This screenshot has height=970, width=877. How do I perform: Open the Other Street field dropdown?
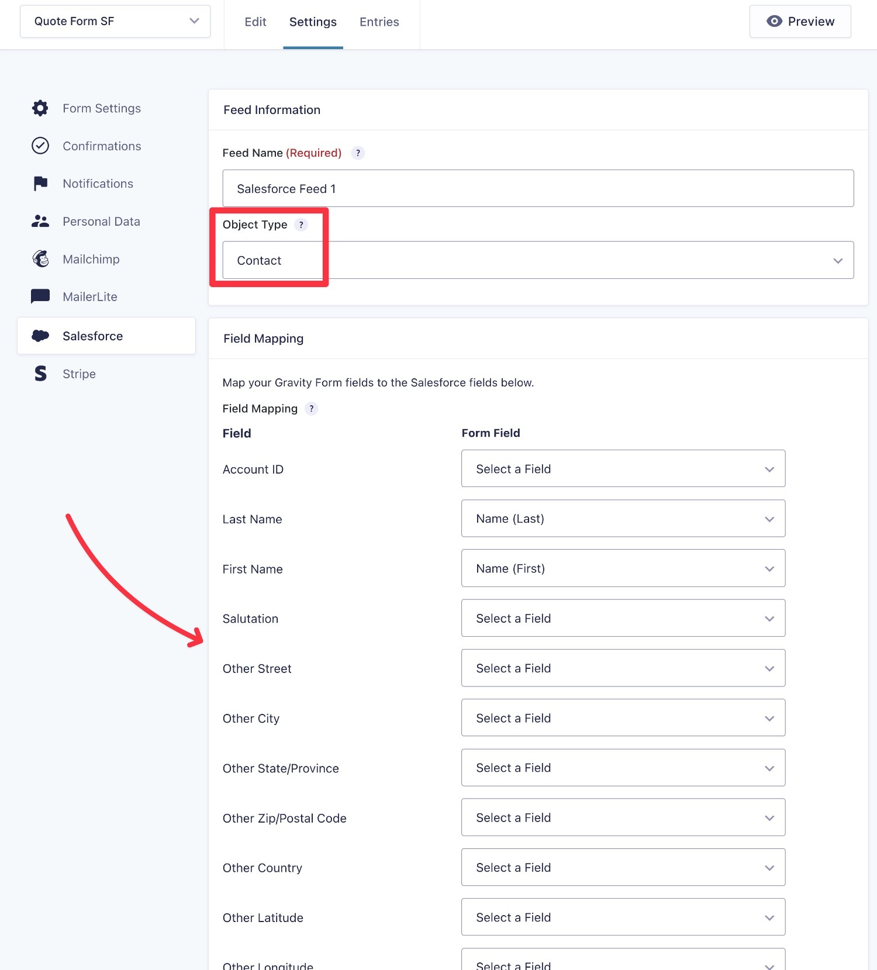point(623,668)
